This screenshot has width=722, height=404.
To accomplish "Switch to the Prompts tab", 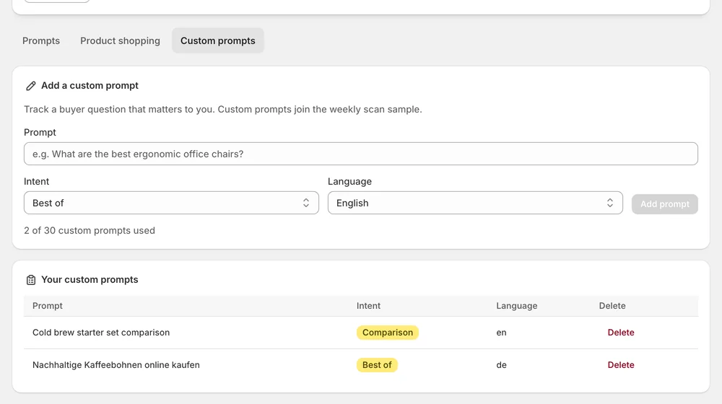I will pos(41,40).
